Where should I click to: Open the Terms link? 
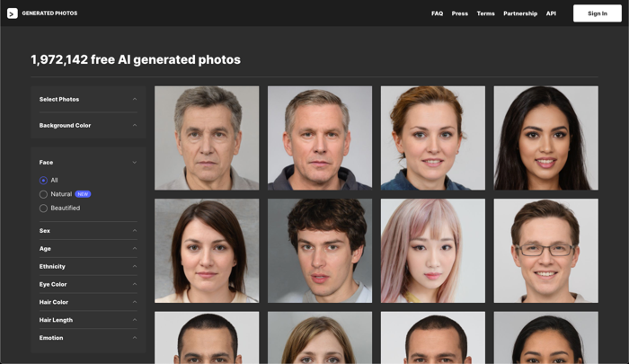click(x=486, y=13)
